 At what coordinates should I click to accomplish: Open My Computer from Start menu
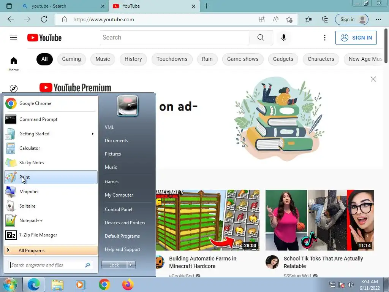119,195
